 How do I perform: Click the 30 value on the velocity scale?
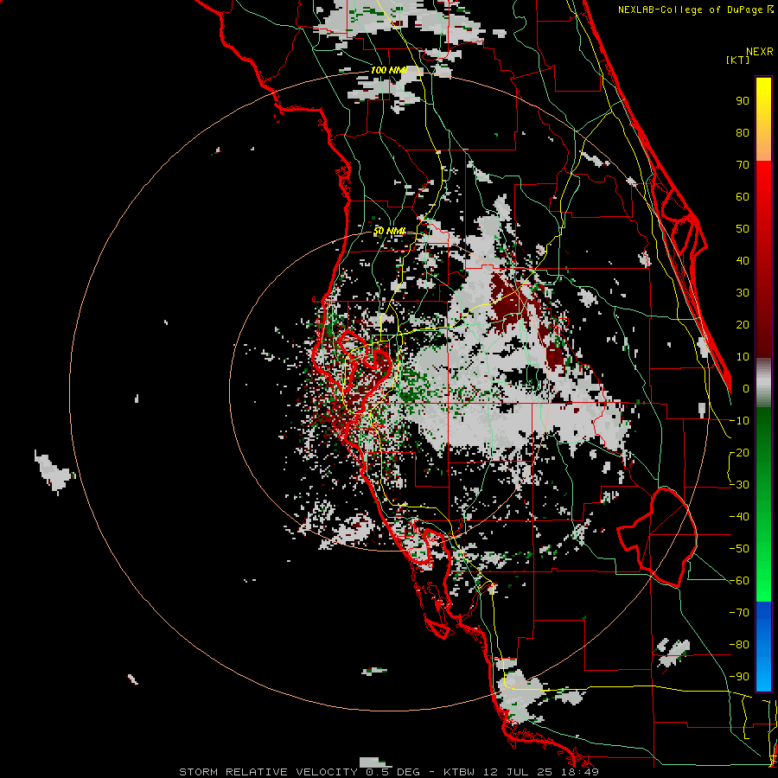(x=743, y=293)
